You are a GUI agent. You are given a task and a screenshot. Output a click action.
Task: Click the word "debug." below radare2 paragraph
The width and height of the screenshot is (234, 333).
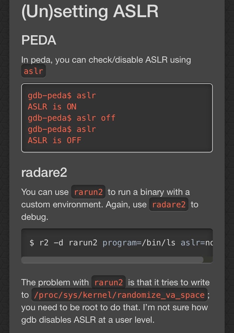35,217
